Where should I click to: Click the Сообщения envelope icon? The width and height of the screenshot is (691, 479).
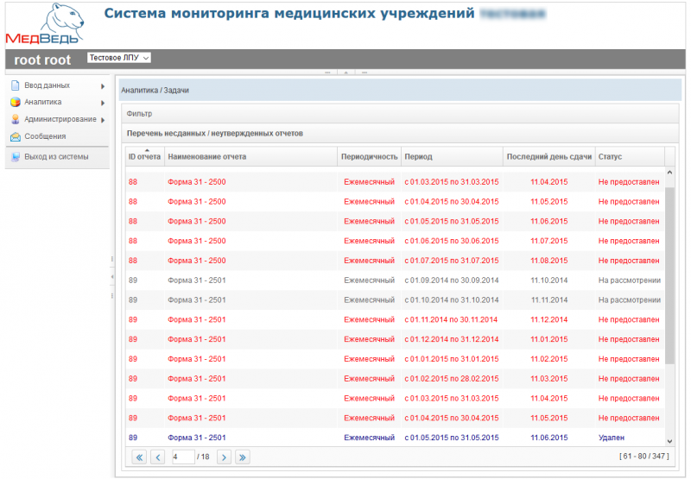16,136
